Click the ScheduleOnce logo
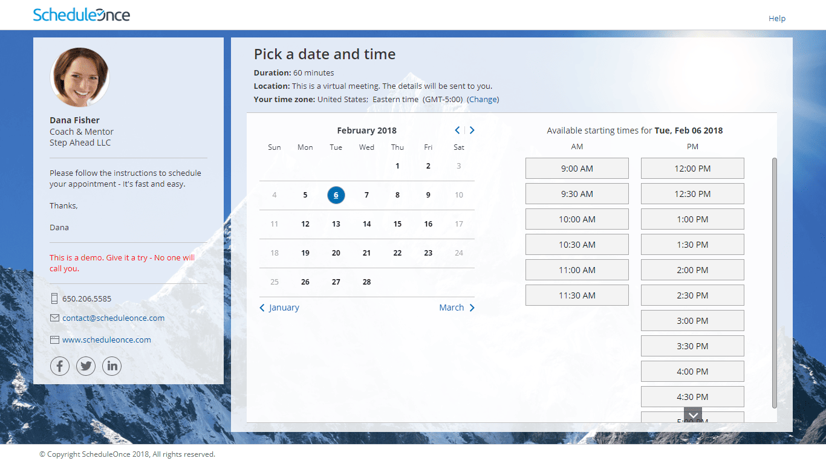 [x=82, y=15]
